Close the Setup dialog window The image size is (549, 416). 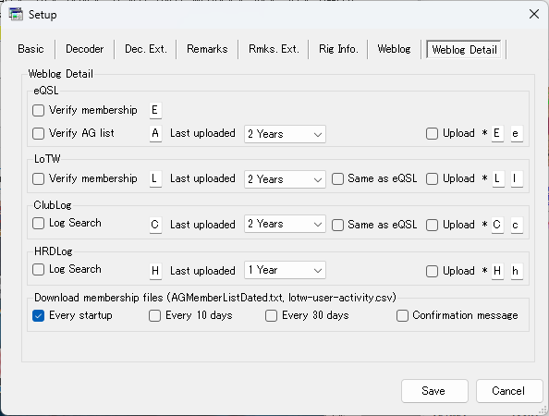pos(534,15)
